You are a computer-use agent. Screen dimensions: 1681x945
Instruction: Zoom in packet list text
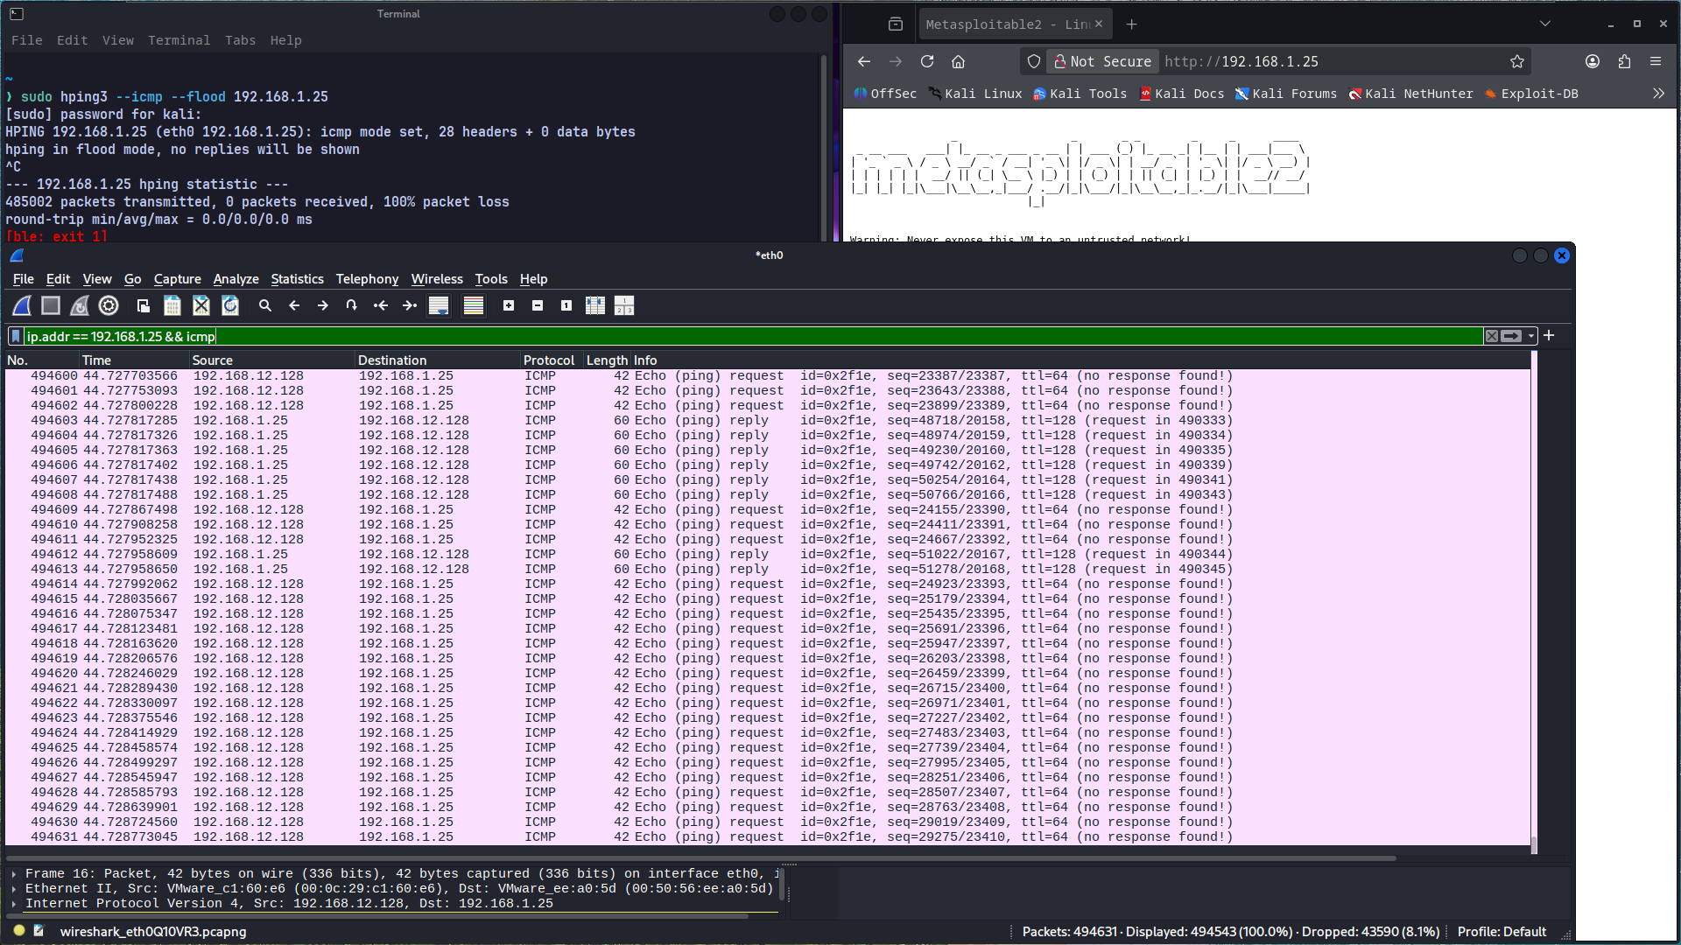pyautogui.click(x=509, y=305)
